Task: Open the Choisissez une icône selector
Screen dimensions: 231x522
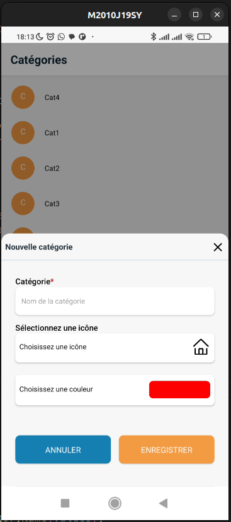Action: (115, 348)
